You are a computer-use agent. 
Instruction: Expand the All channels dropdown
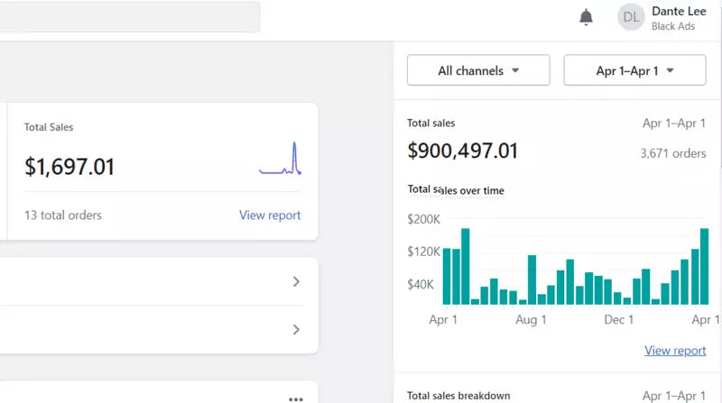478,70
